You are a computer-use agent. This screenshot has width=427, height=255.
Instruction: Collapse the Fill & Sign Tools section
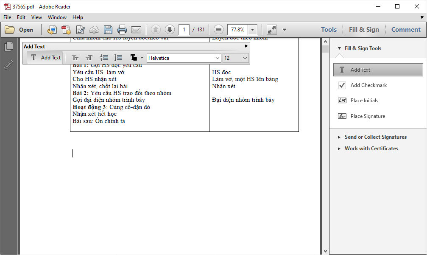(339, 48)
